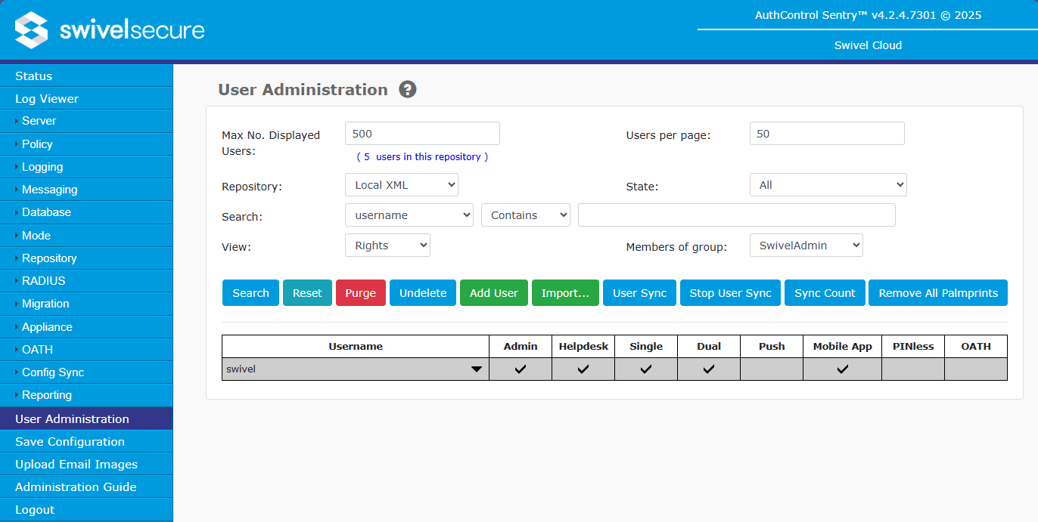Open the Members of group dropdown
Image resolution: width=1038 pixels, height=522 pixels.
point(806,245)
